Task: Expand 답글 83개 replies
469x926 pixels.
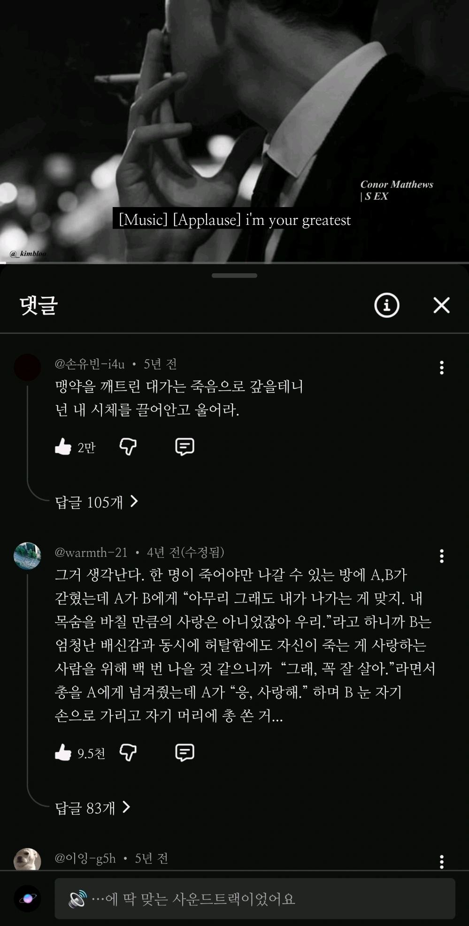Action: (92, 808)
